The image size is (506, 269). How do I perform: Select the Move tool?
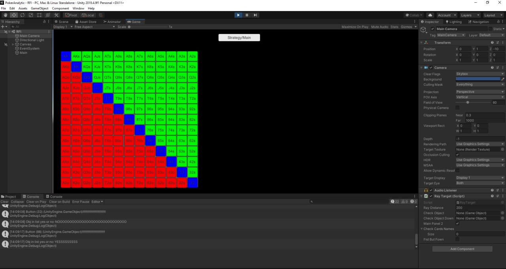tap(14, 15)
